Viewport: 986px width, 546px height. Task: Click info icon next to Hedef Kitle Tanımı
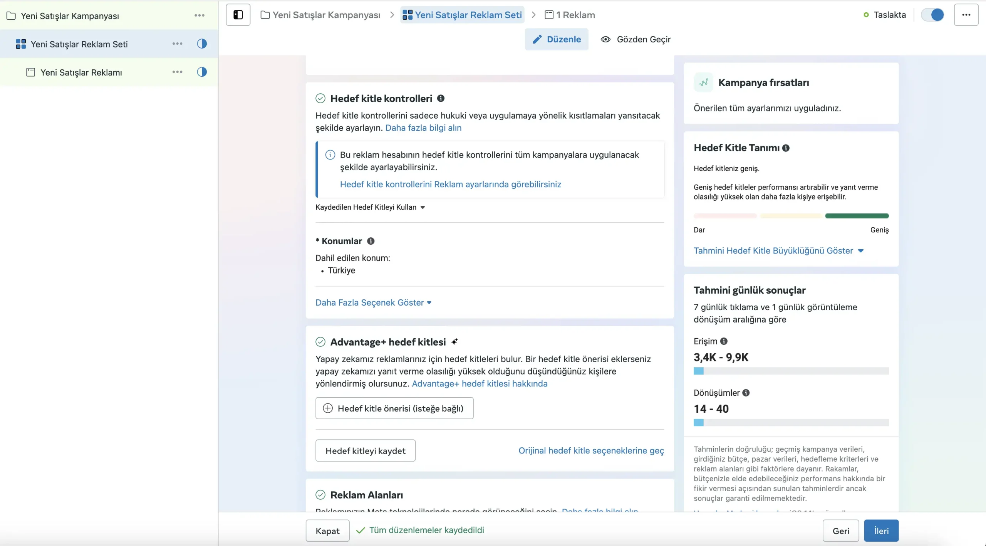tap(786, 148)
